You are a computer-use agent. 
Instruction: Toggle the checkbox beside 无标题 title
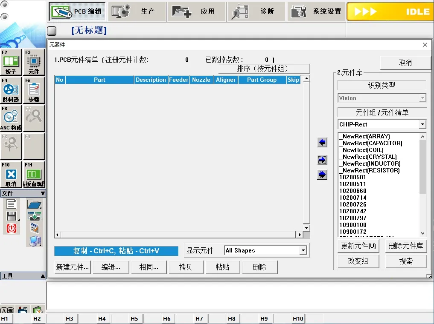click(52, 31)
